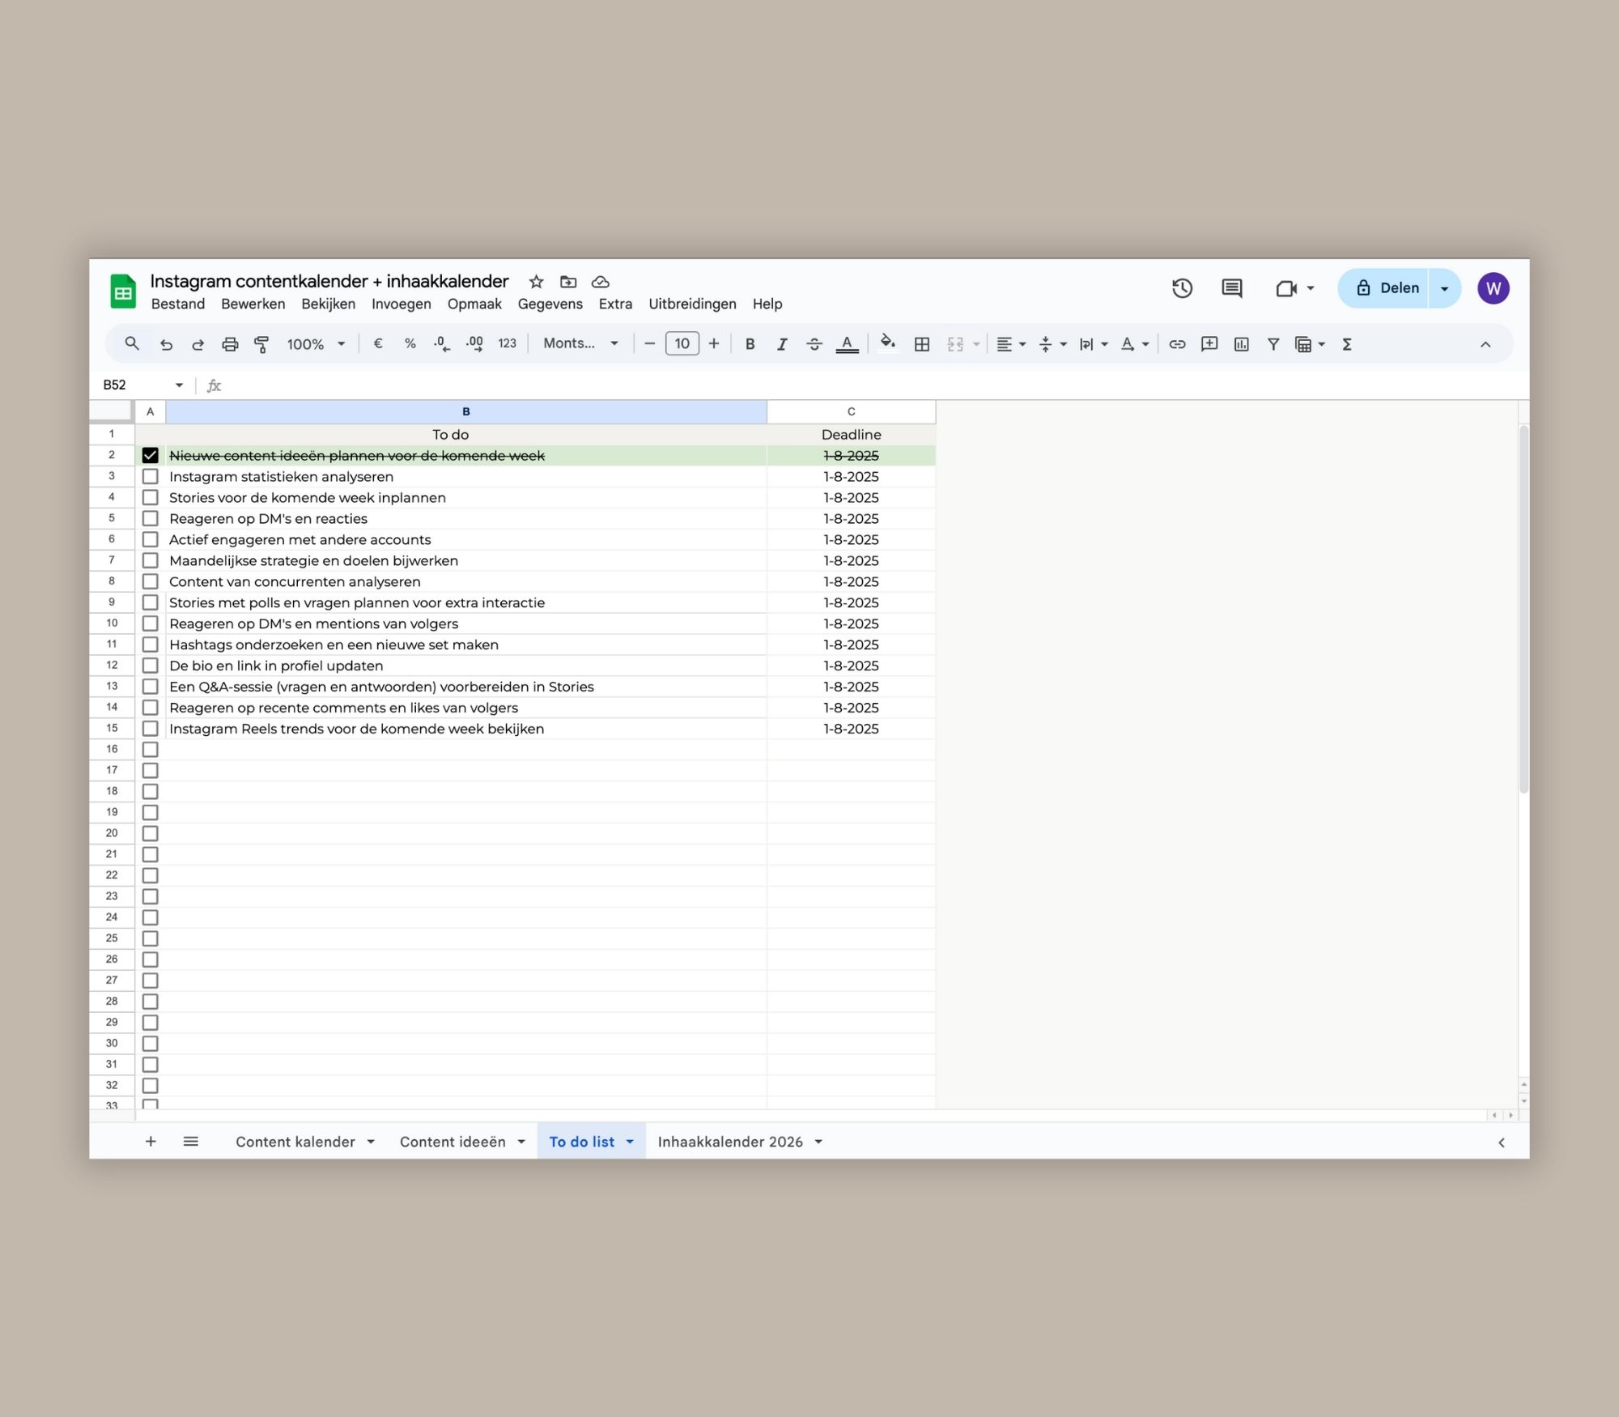Apply strikethrough formatting from toolbar
Screen dimensions: 1619x1417
(814, 344)
